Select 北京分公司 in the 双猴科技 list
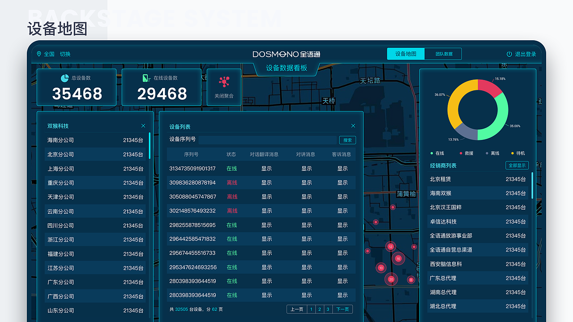 click(x=95, y=154)
